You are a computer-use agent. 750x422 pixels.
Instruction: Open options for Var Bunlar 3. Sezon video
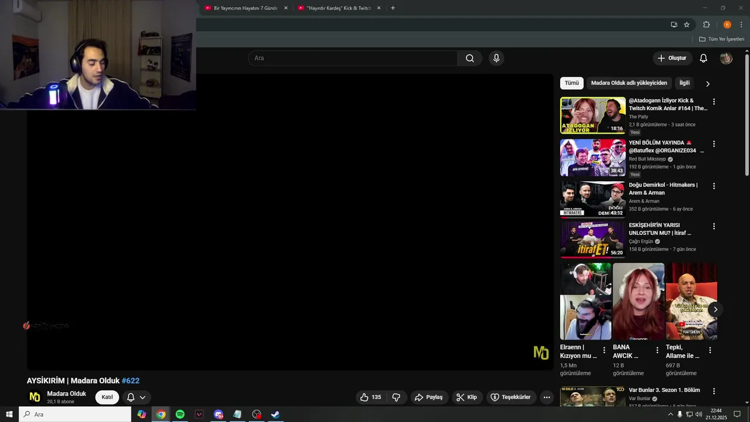[714, 391]
